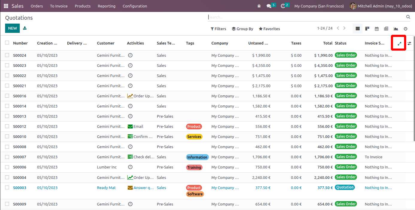This screenshot has height=210, width=415.
Task: Switch to calendar view
Action: point(377,29)
